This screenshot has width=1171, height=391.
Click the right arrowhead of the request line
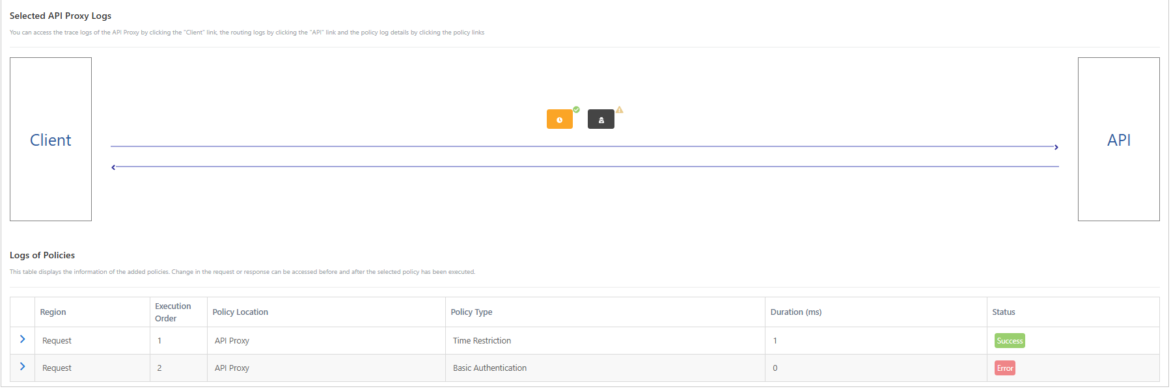coord(1056,147)
